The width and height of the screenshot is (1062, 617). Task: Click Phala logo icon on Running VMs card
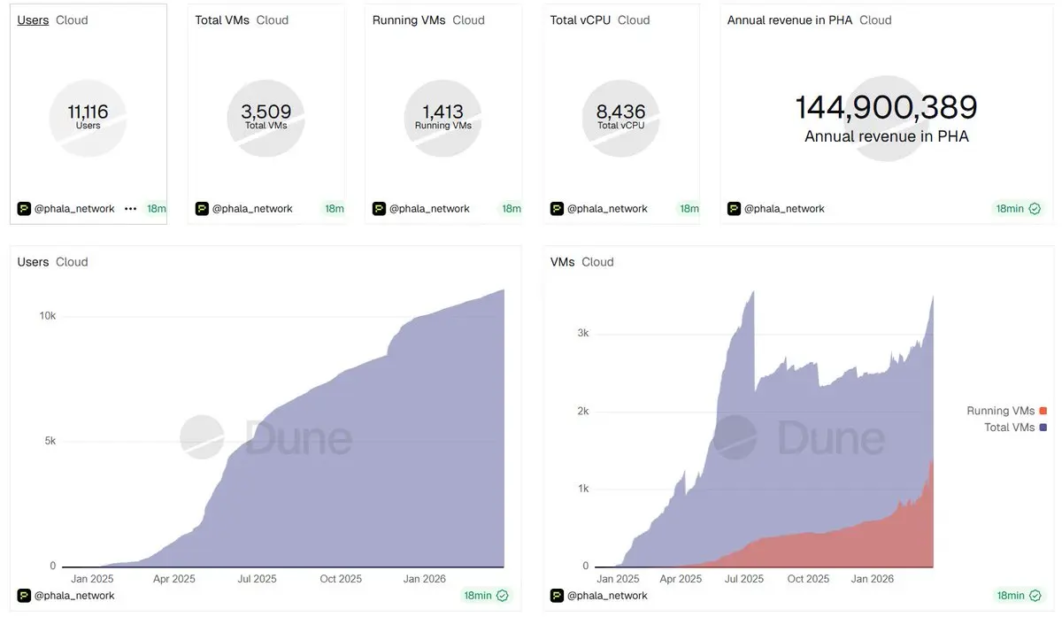pyautogui.click(x=379, y=209)
